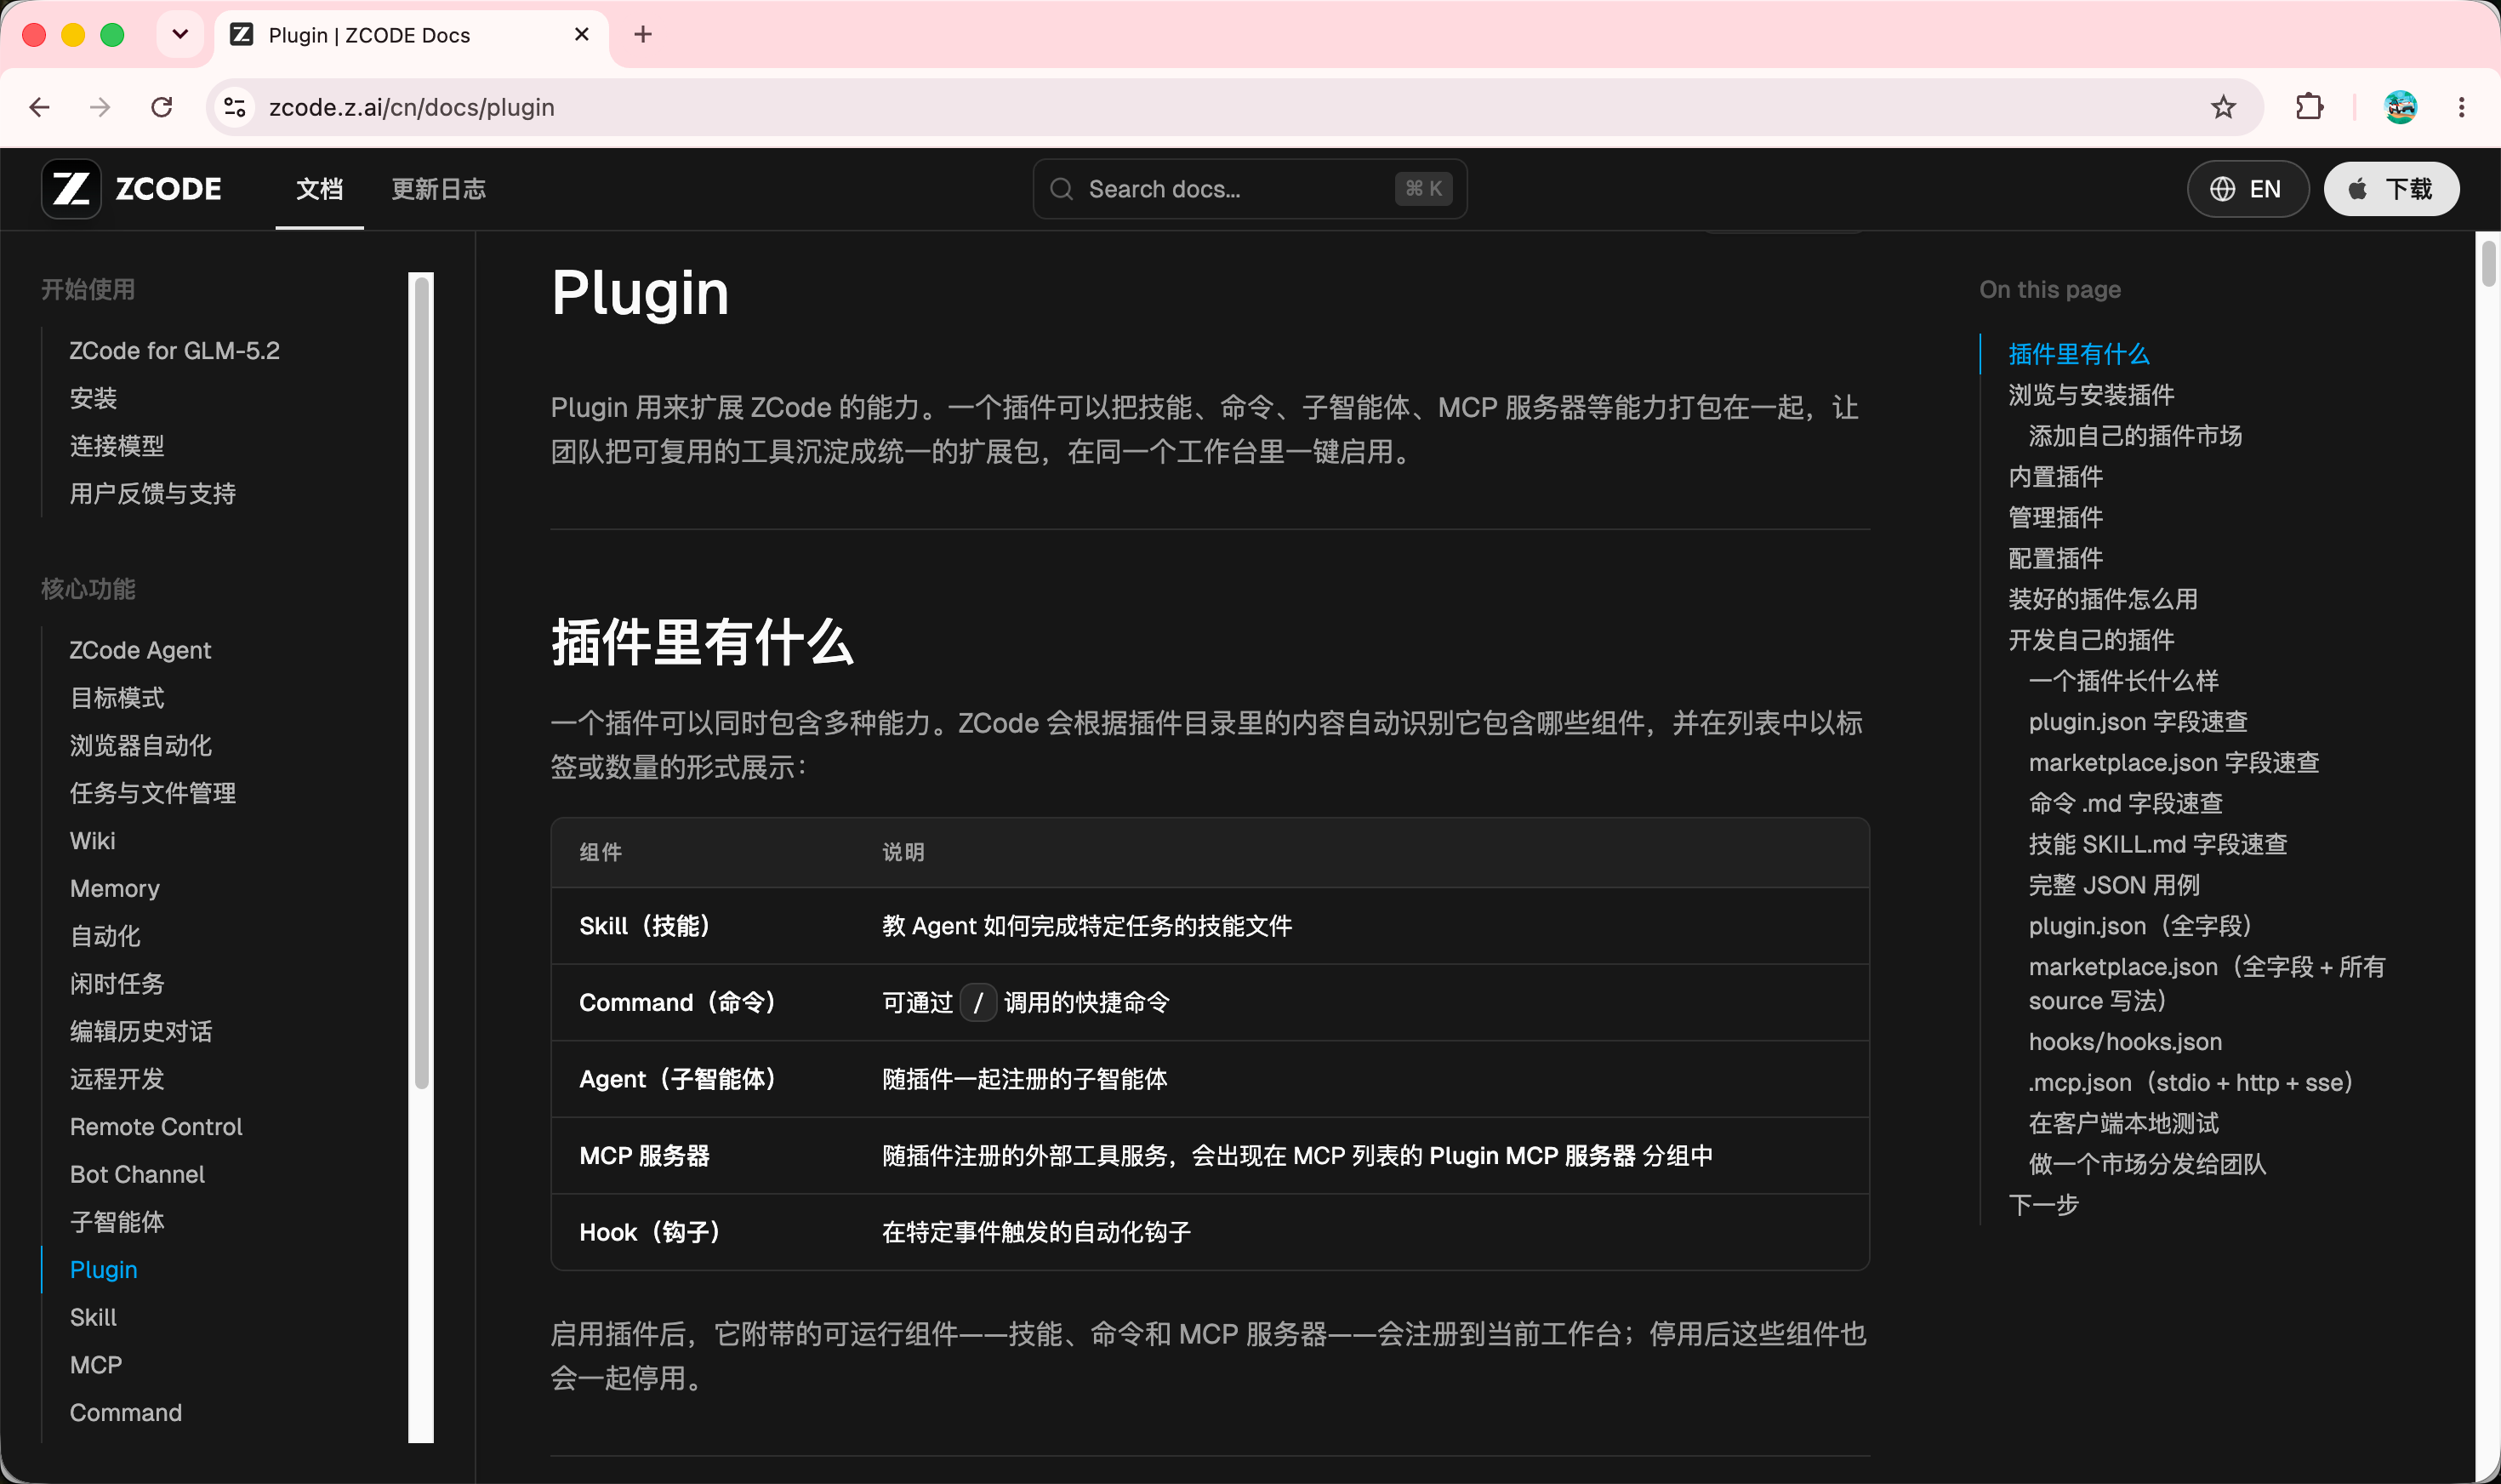
Task: Bookmark this page with the star icon
Action: [2222, 107]
